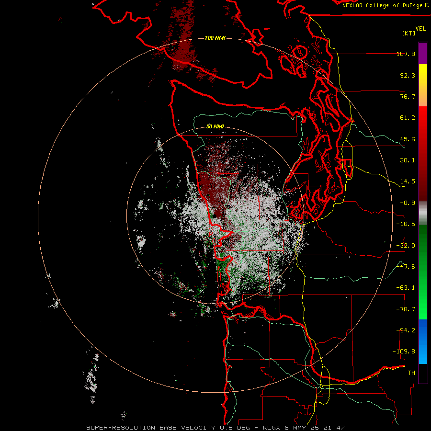Select the -63.1 legend value
This screenshot has width=431, height=431.
click(406, 288)
